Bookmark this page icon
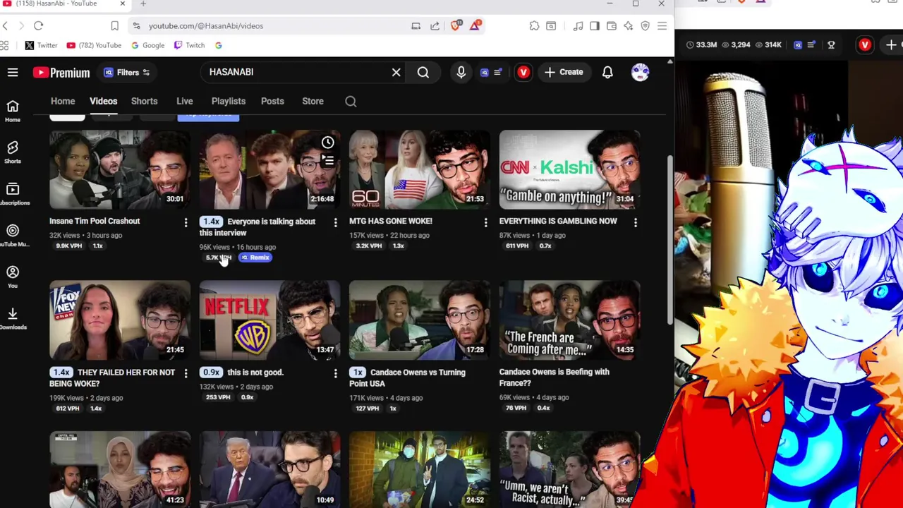903x508 pixels. [114, 25]
